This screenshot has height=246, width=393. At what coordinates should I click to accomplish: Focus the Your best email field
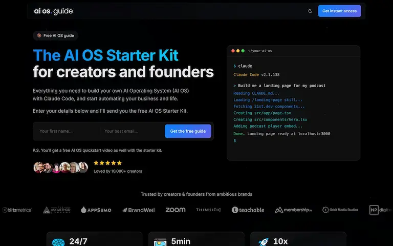132,131
